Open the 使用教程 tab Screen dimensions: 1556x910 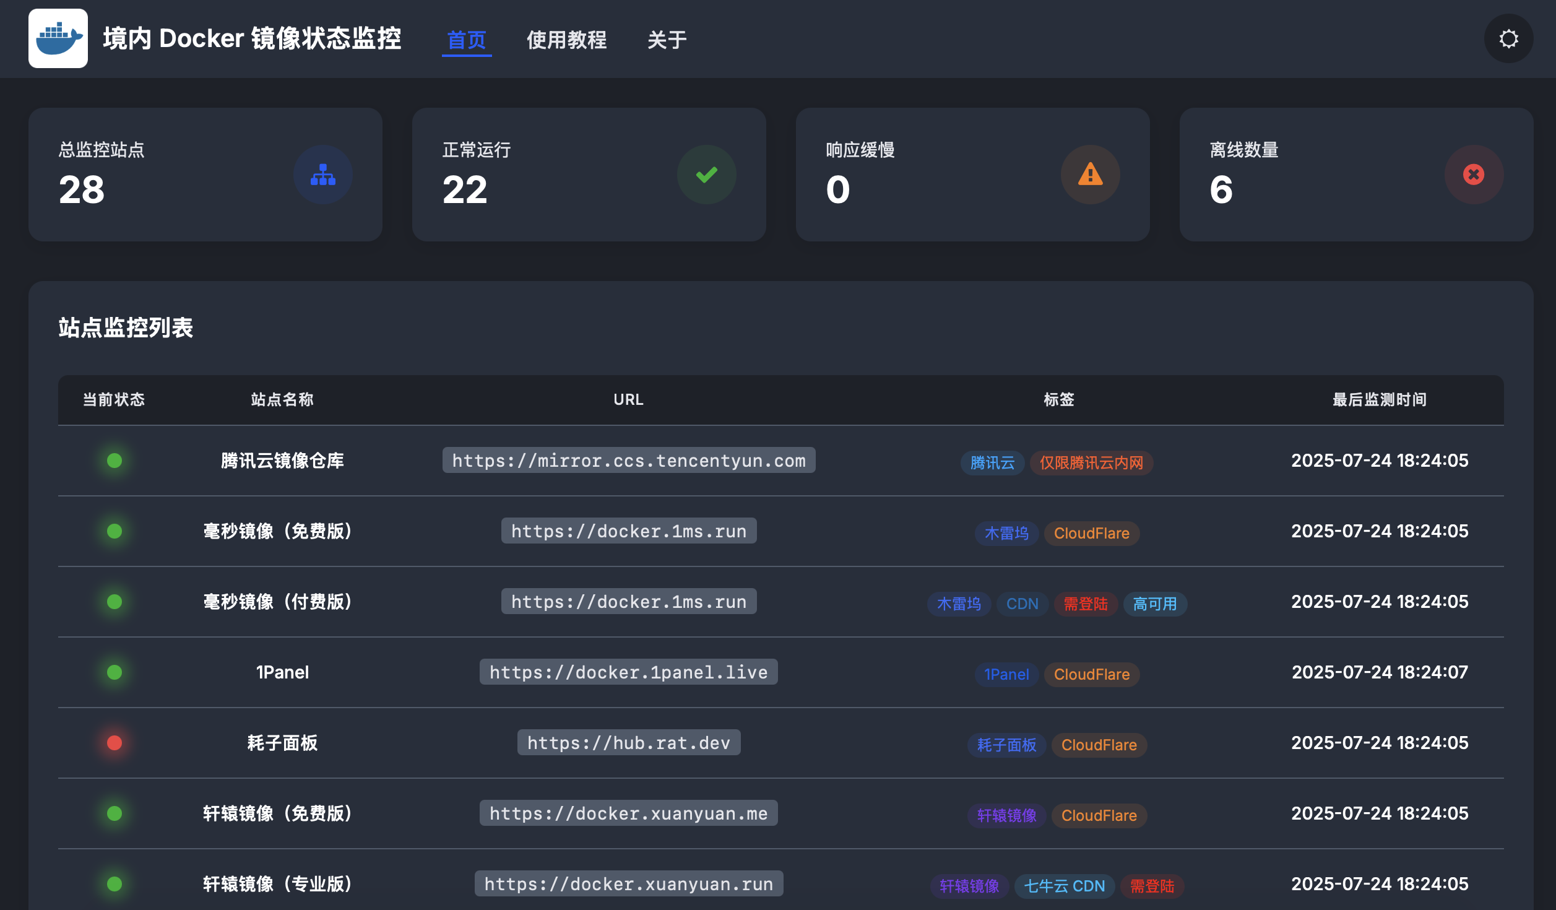(566, 40)
